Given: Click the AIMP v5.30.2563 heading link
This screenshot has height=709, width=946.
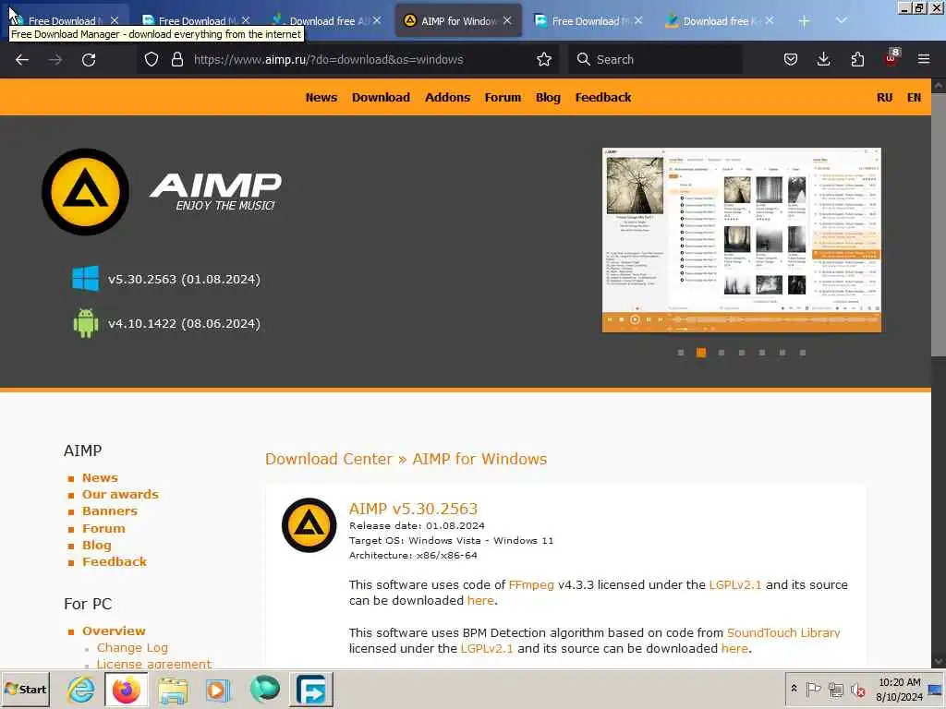Looking at the screenshot, I should tap(413, 509).
